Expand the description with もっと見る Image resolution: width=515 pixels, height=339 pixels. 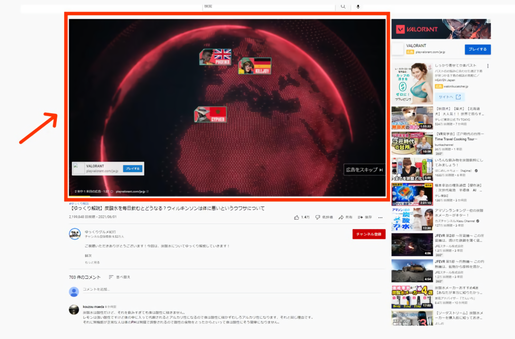pyautogui.click(x=93, y=262)
